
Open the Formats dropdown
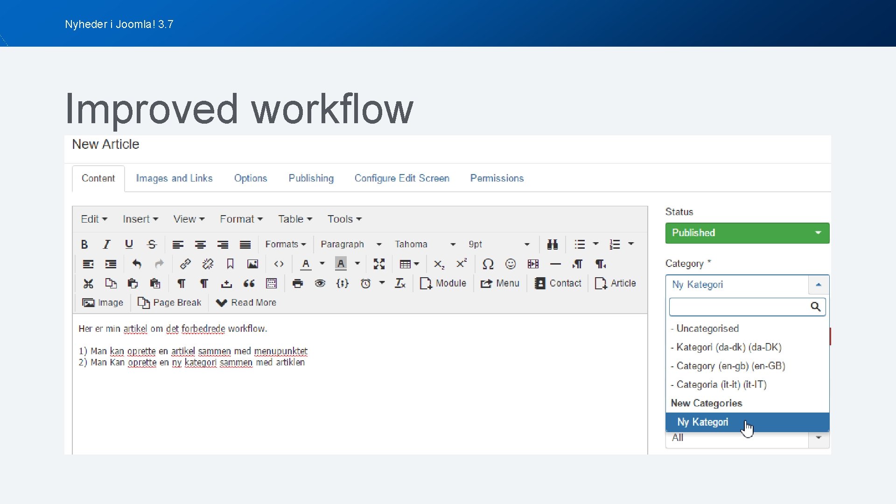click(285, 245)
